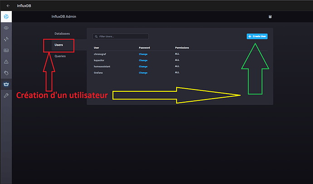The width and height of the screenshot is (313, 184).
Task: Open the Data Explorer graph icon
Action: (x=6, y=39)
